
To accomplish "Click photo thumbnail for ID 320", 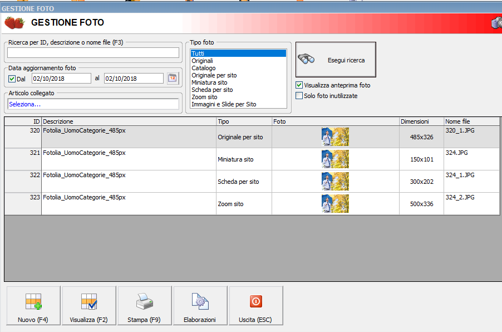I will [x=335, y=137].
